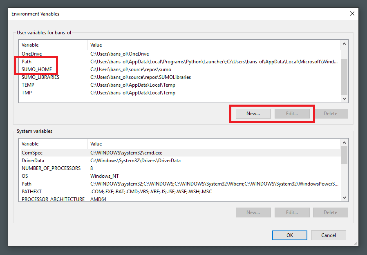Viewport: 367px width, 255px height.
Task: Delete the selected user variable
Action: tap(330, 114)
